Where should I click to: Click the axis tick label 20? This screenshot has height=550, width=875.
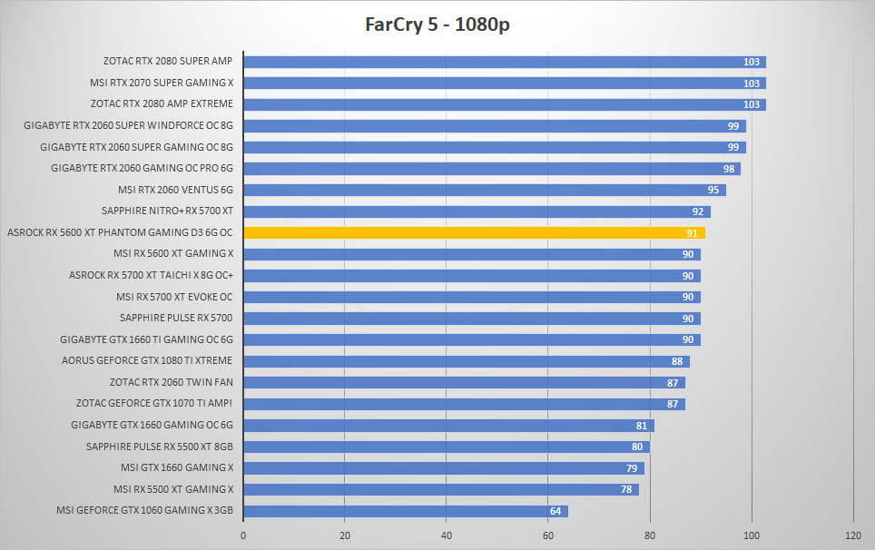click(345, 535)
